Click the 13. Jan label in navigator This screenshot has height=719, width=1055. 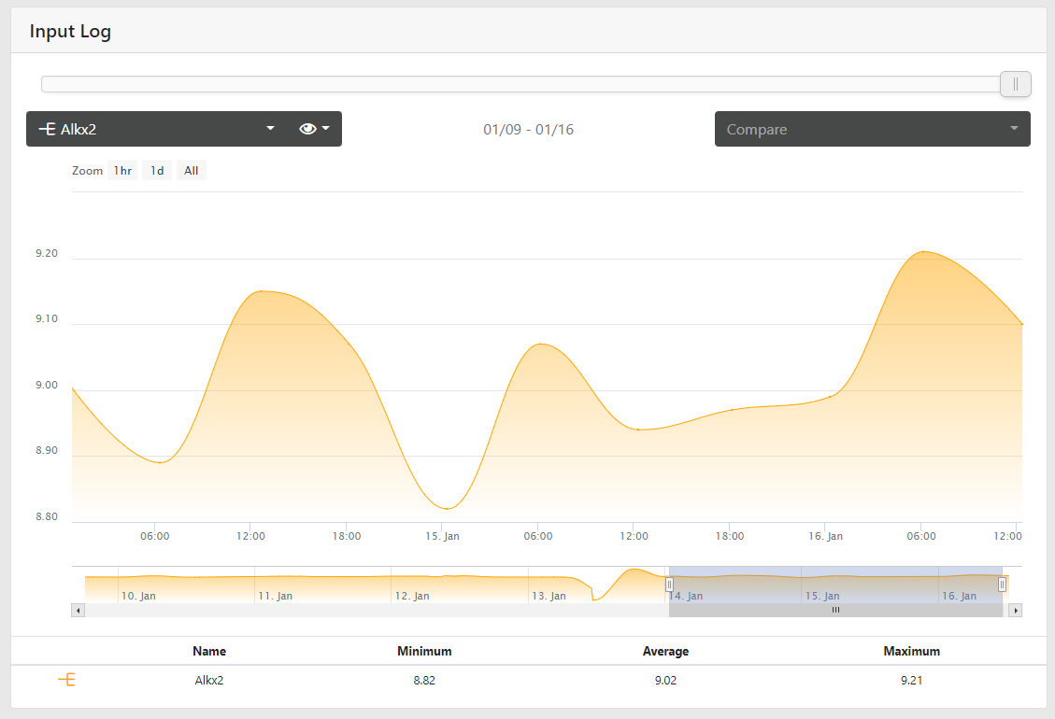549,596
